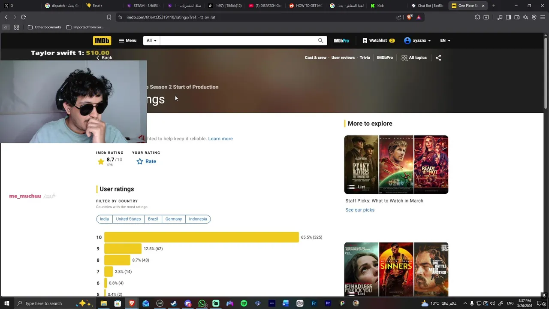549x309 pixels.
Task: Switch to the Chat Bot | BotRix tab
Action: (427, 6)
